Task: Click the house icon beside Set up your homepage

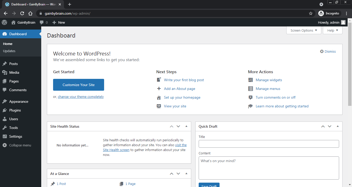Action: pyautogui.click(x=159, y=97)
